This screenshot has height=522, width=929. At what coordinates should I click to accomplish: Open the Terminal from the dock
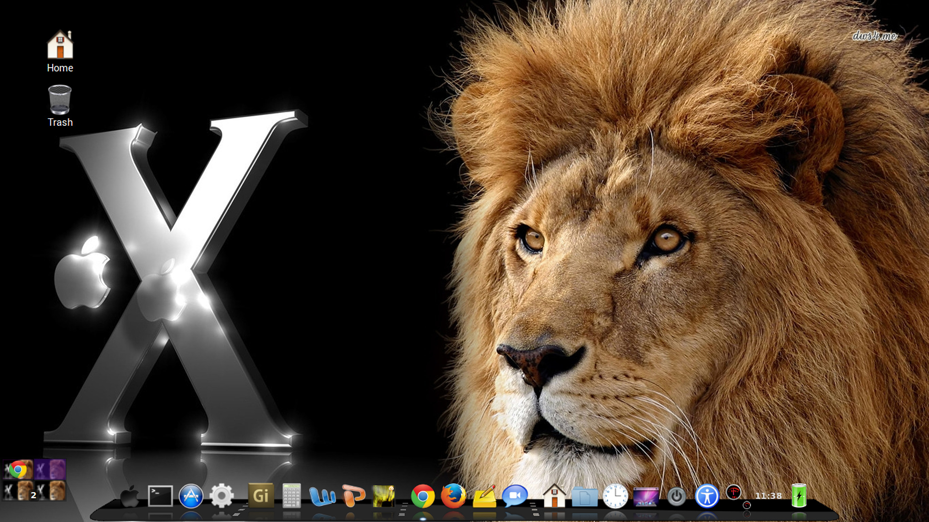[160, 496]
